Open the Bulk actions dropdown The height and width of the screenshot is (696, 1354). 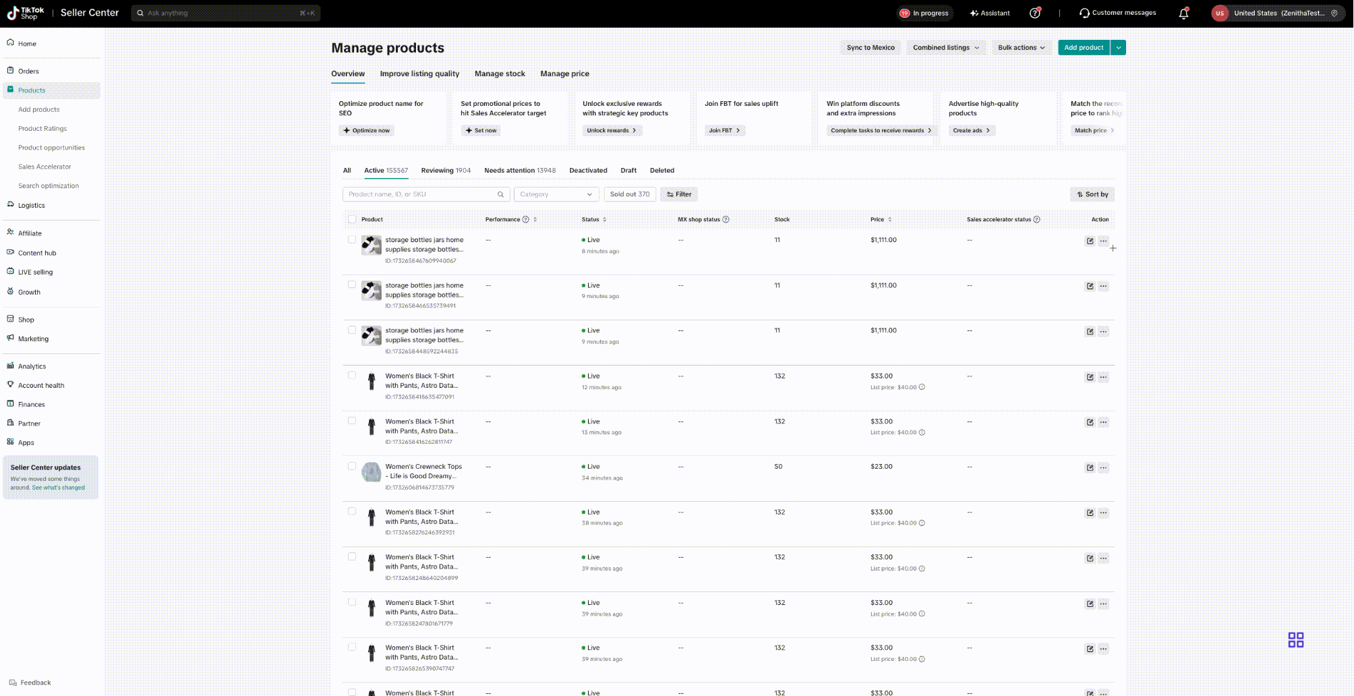[x=1022, y=47]
